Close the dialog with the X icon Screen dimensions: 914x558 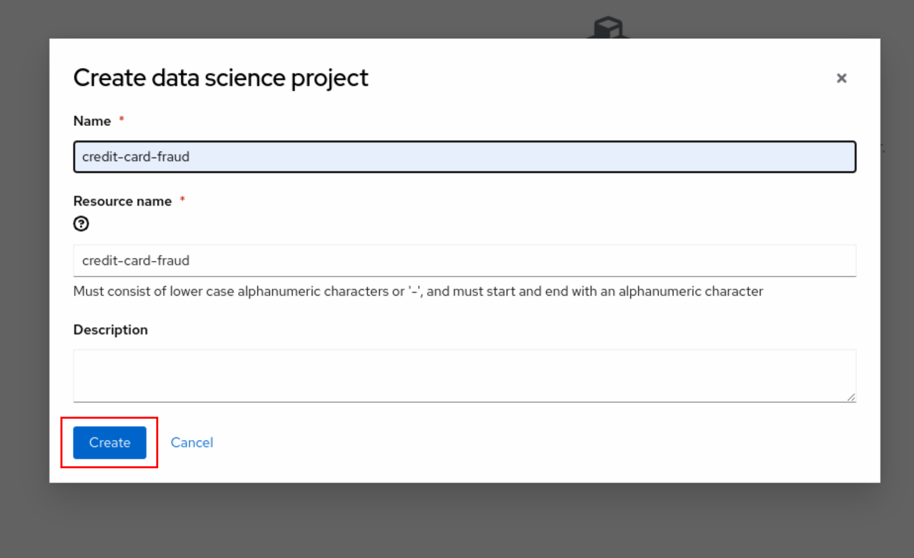(841, 78)
